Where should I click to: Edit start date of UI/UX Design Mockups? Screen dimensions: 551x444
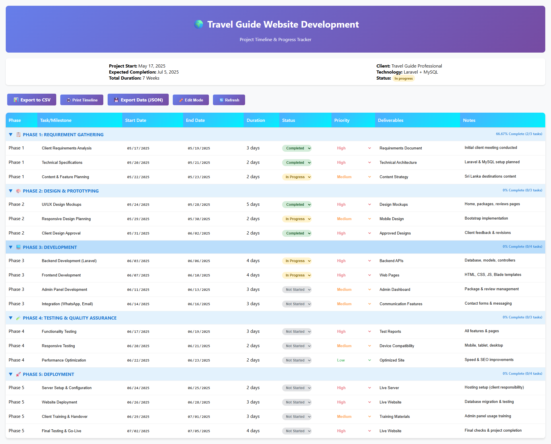pos(138,205)
